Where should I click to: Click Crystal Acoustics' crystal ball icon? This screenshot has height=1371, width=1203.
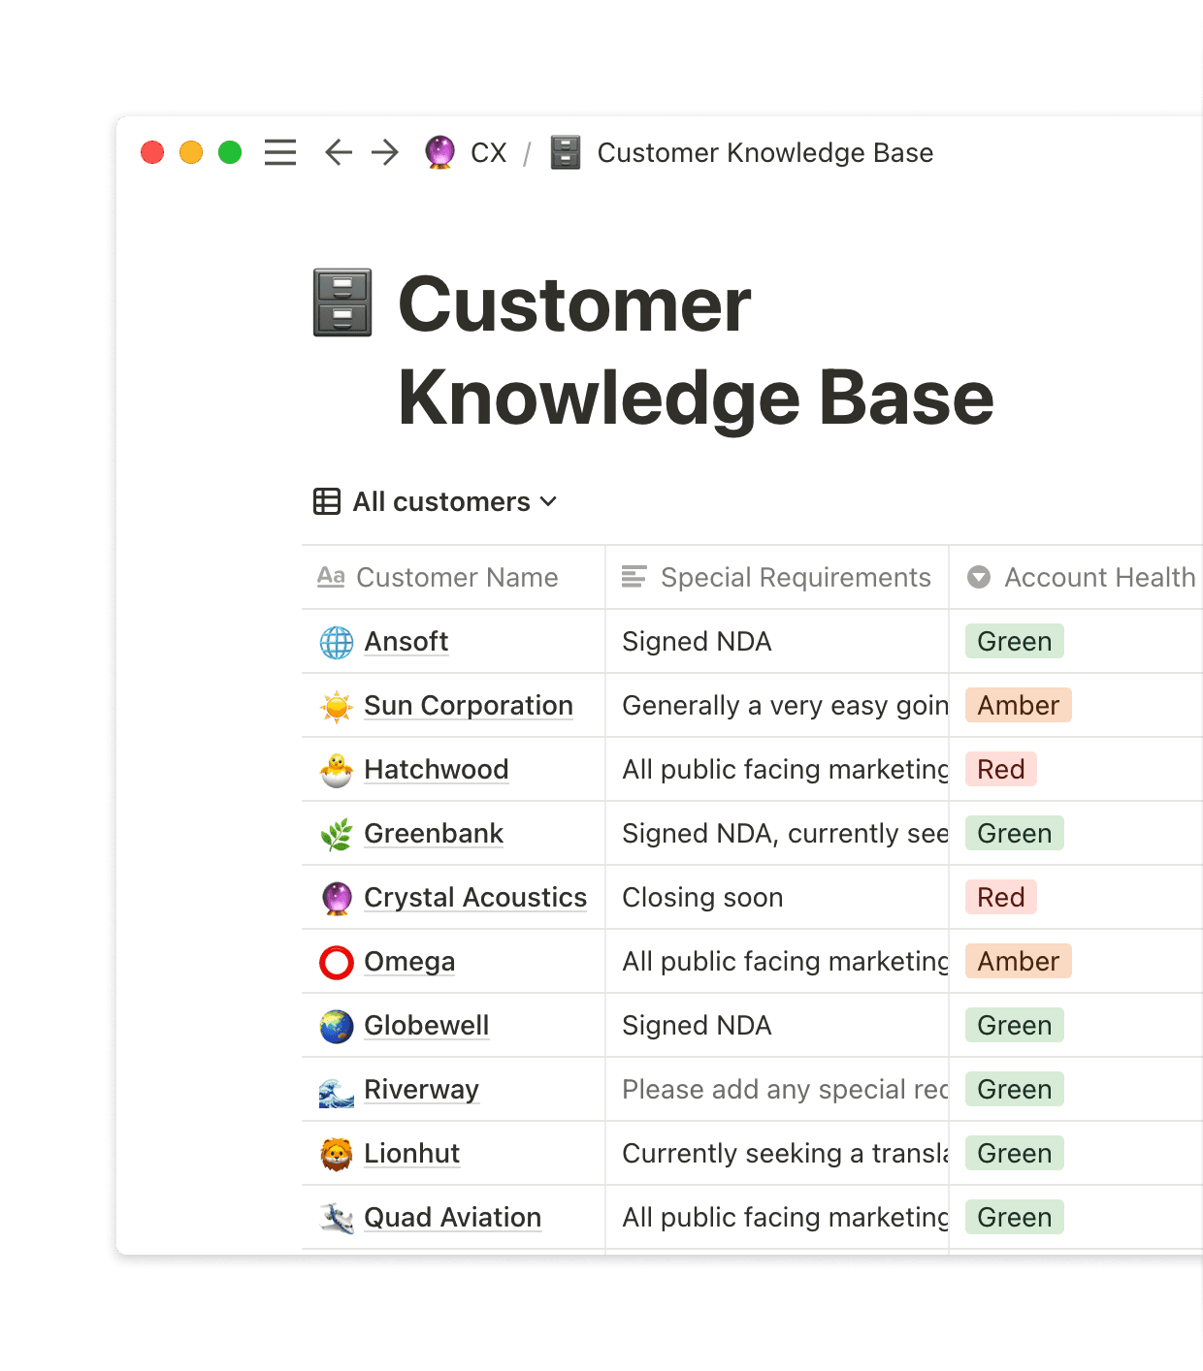[x=335, y=897]
